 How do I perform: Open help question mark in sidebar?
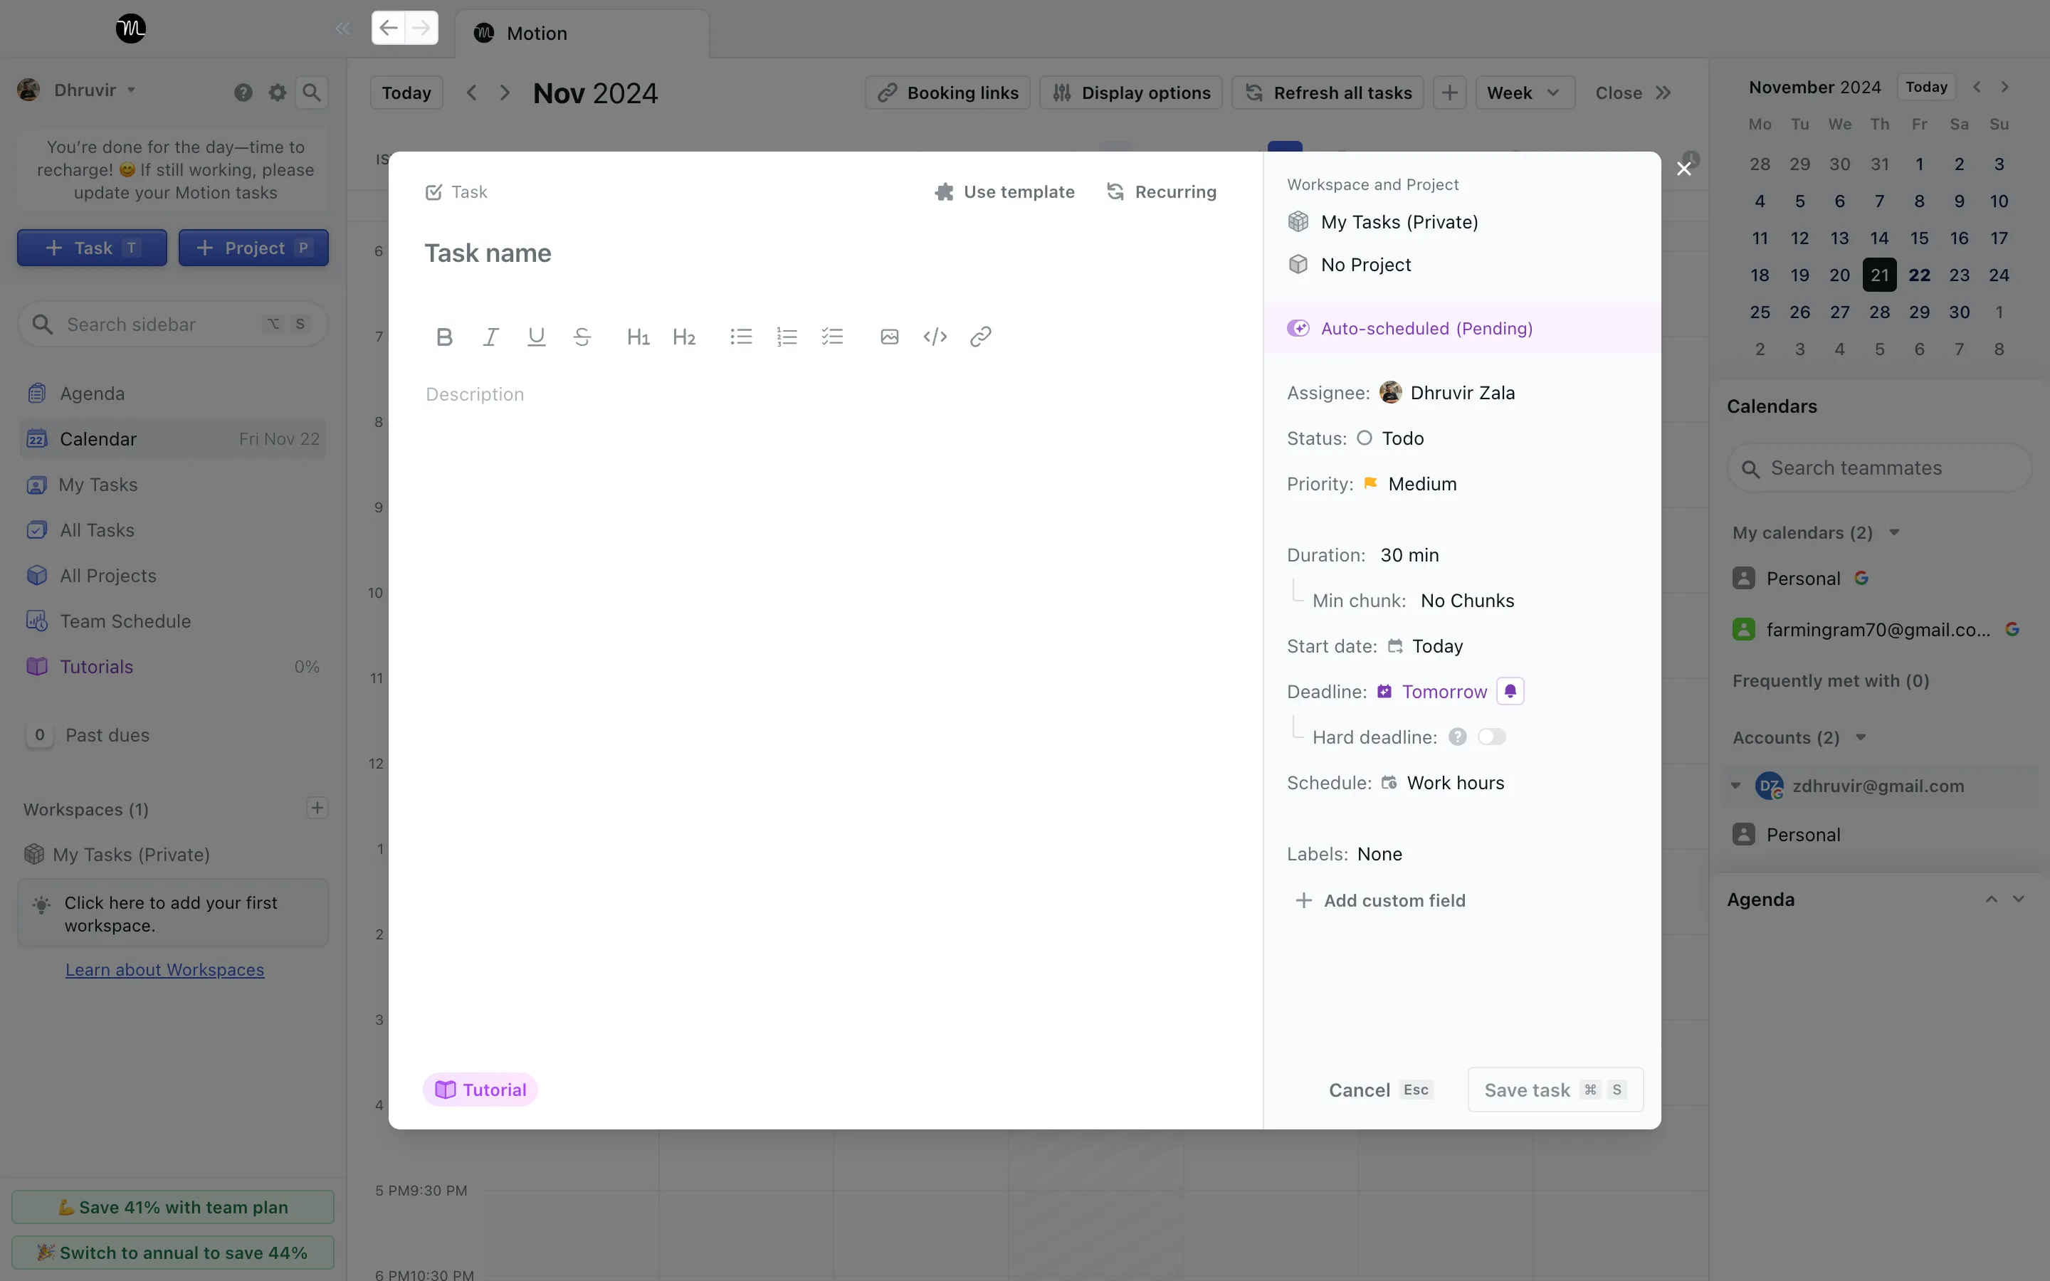(x=243, y=93)
